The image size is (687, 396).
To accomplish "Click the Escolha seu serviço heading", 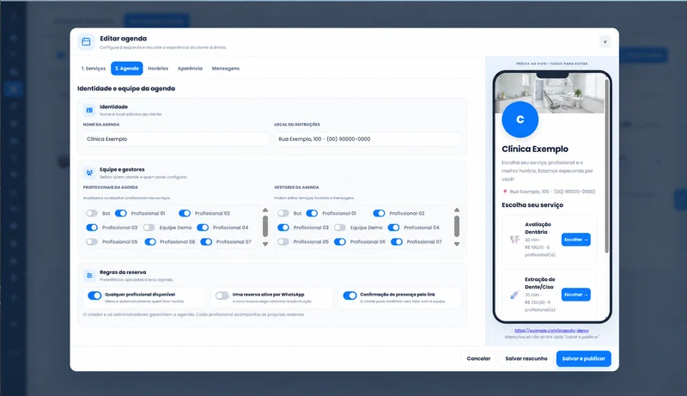I will click(532, 205).
